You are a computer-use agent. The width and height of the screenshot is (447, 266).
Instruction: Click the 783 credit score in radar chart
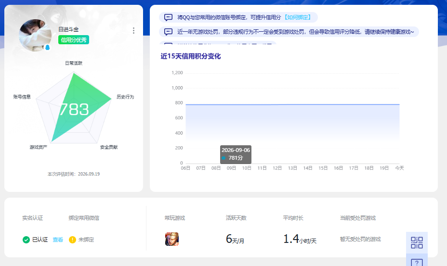coord(74,109)
